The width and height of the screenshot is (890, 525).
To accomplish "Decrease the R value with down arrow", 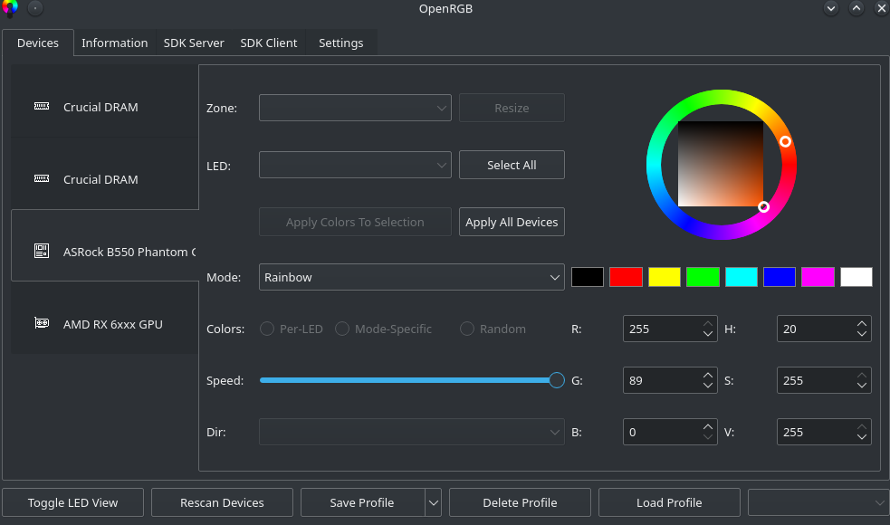I will 708,334.
